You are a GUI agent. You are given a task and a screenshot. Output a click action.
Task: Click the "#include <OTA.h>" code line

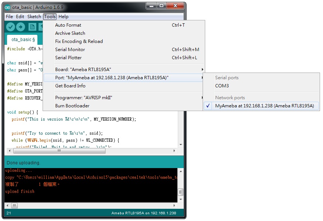pos(25,49)
